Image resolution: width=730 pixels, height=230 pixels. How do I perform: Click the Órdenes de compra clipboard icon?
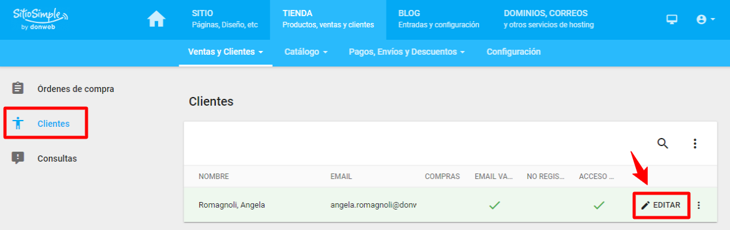(x=17, y=88)
